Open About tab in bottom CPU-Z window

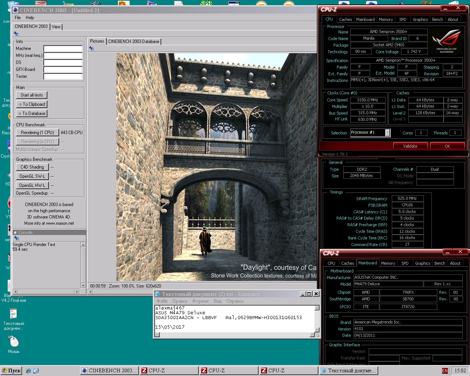click(x=455, y=263)
